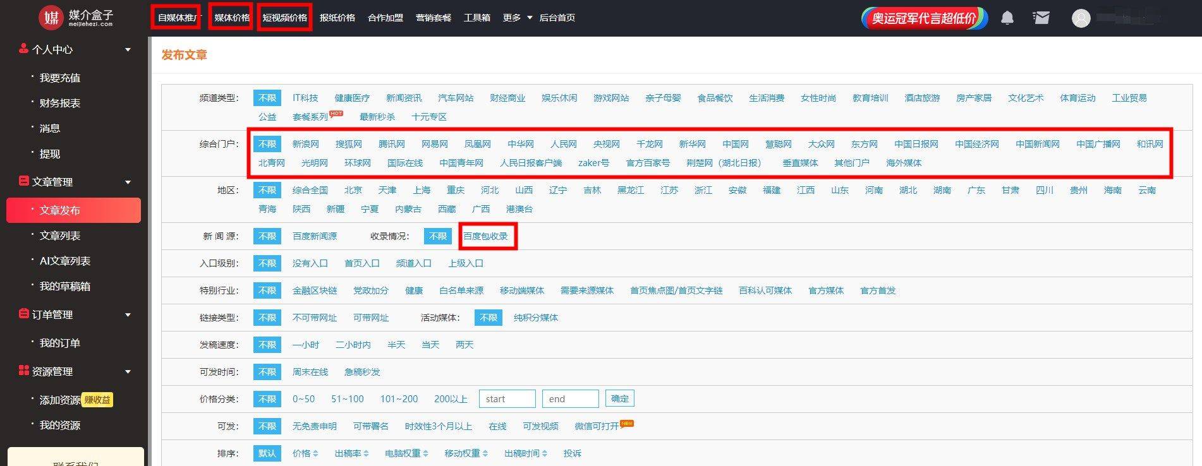Open 工具箱 in top navigation
Image resolution: width=1202 pixels, height=466 pixels.
pyautogui.click(x=477, y=18)
